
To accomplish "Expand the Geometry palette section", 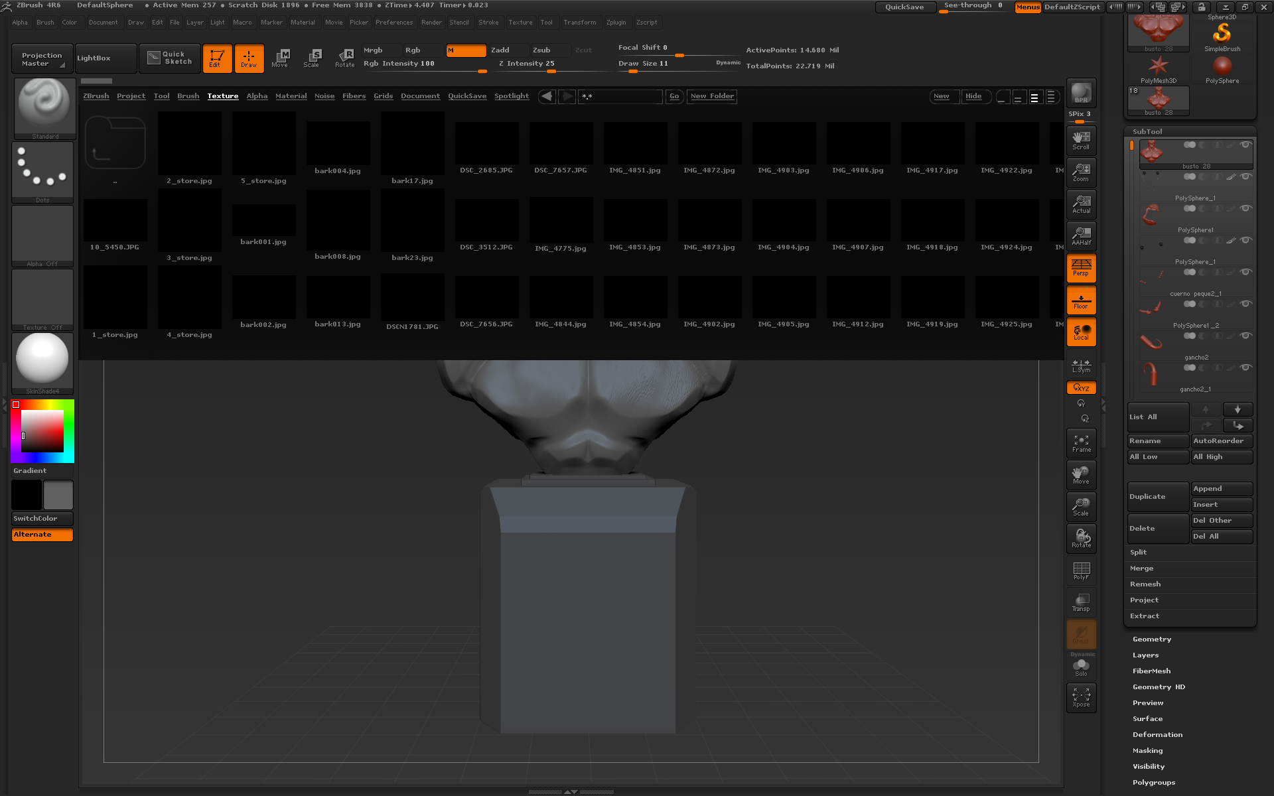I will [1151, 639].
